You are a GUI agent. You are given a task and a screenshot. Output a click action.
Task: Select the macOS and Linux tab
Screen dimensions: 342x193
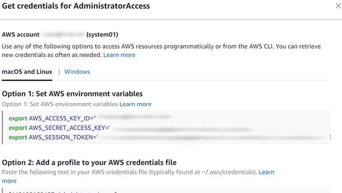click(x=27, y=72)
